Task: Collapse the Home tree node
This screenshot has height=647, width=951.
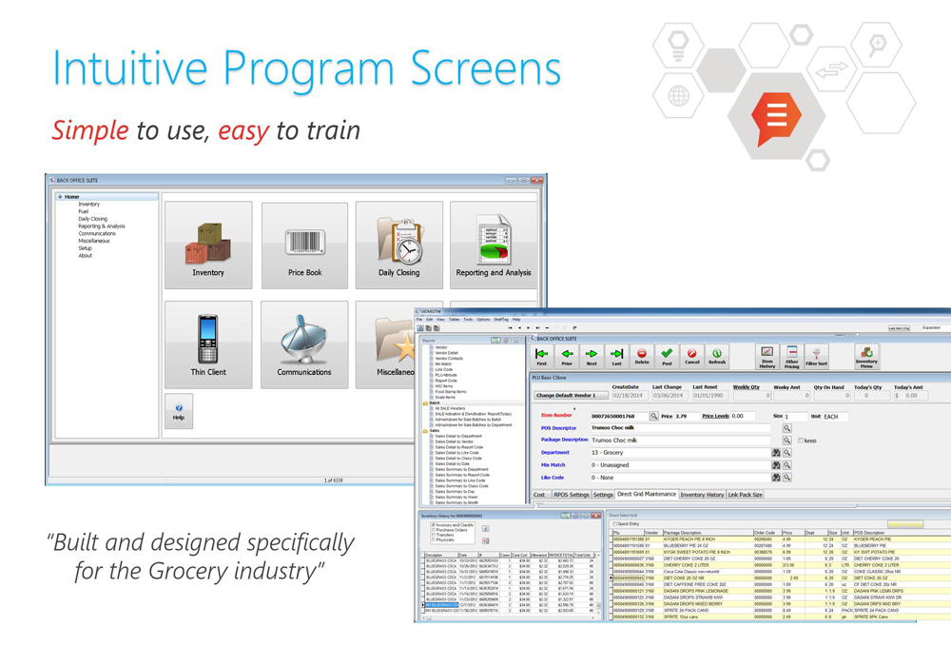Action: point(60,197)
